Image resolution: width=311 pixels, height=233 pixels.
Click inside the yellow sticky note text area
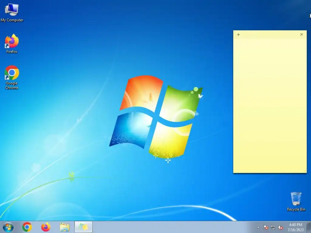click(270, 105)
